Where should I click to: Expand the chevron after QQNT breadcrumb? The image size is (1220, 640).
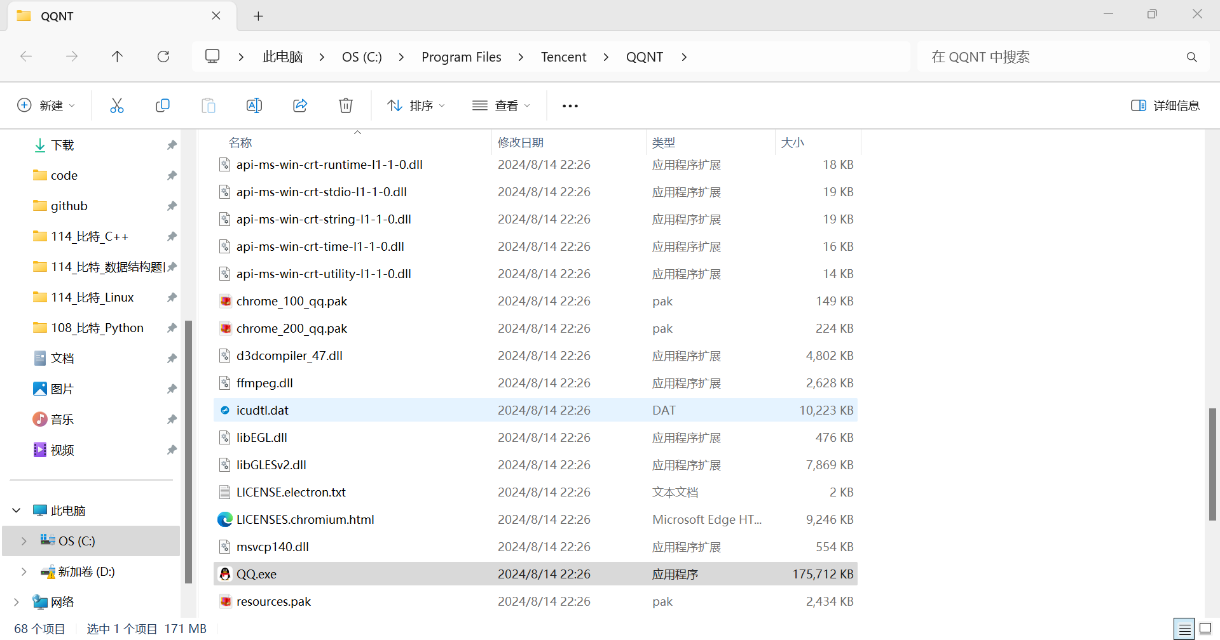(684, 57)
